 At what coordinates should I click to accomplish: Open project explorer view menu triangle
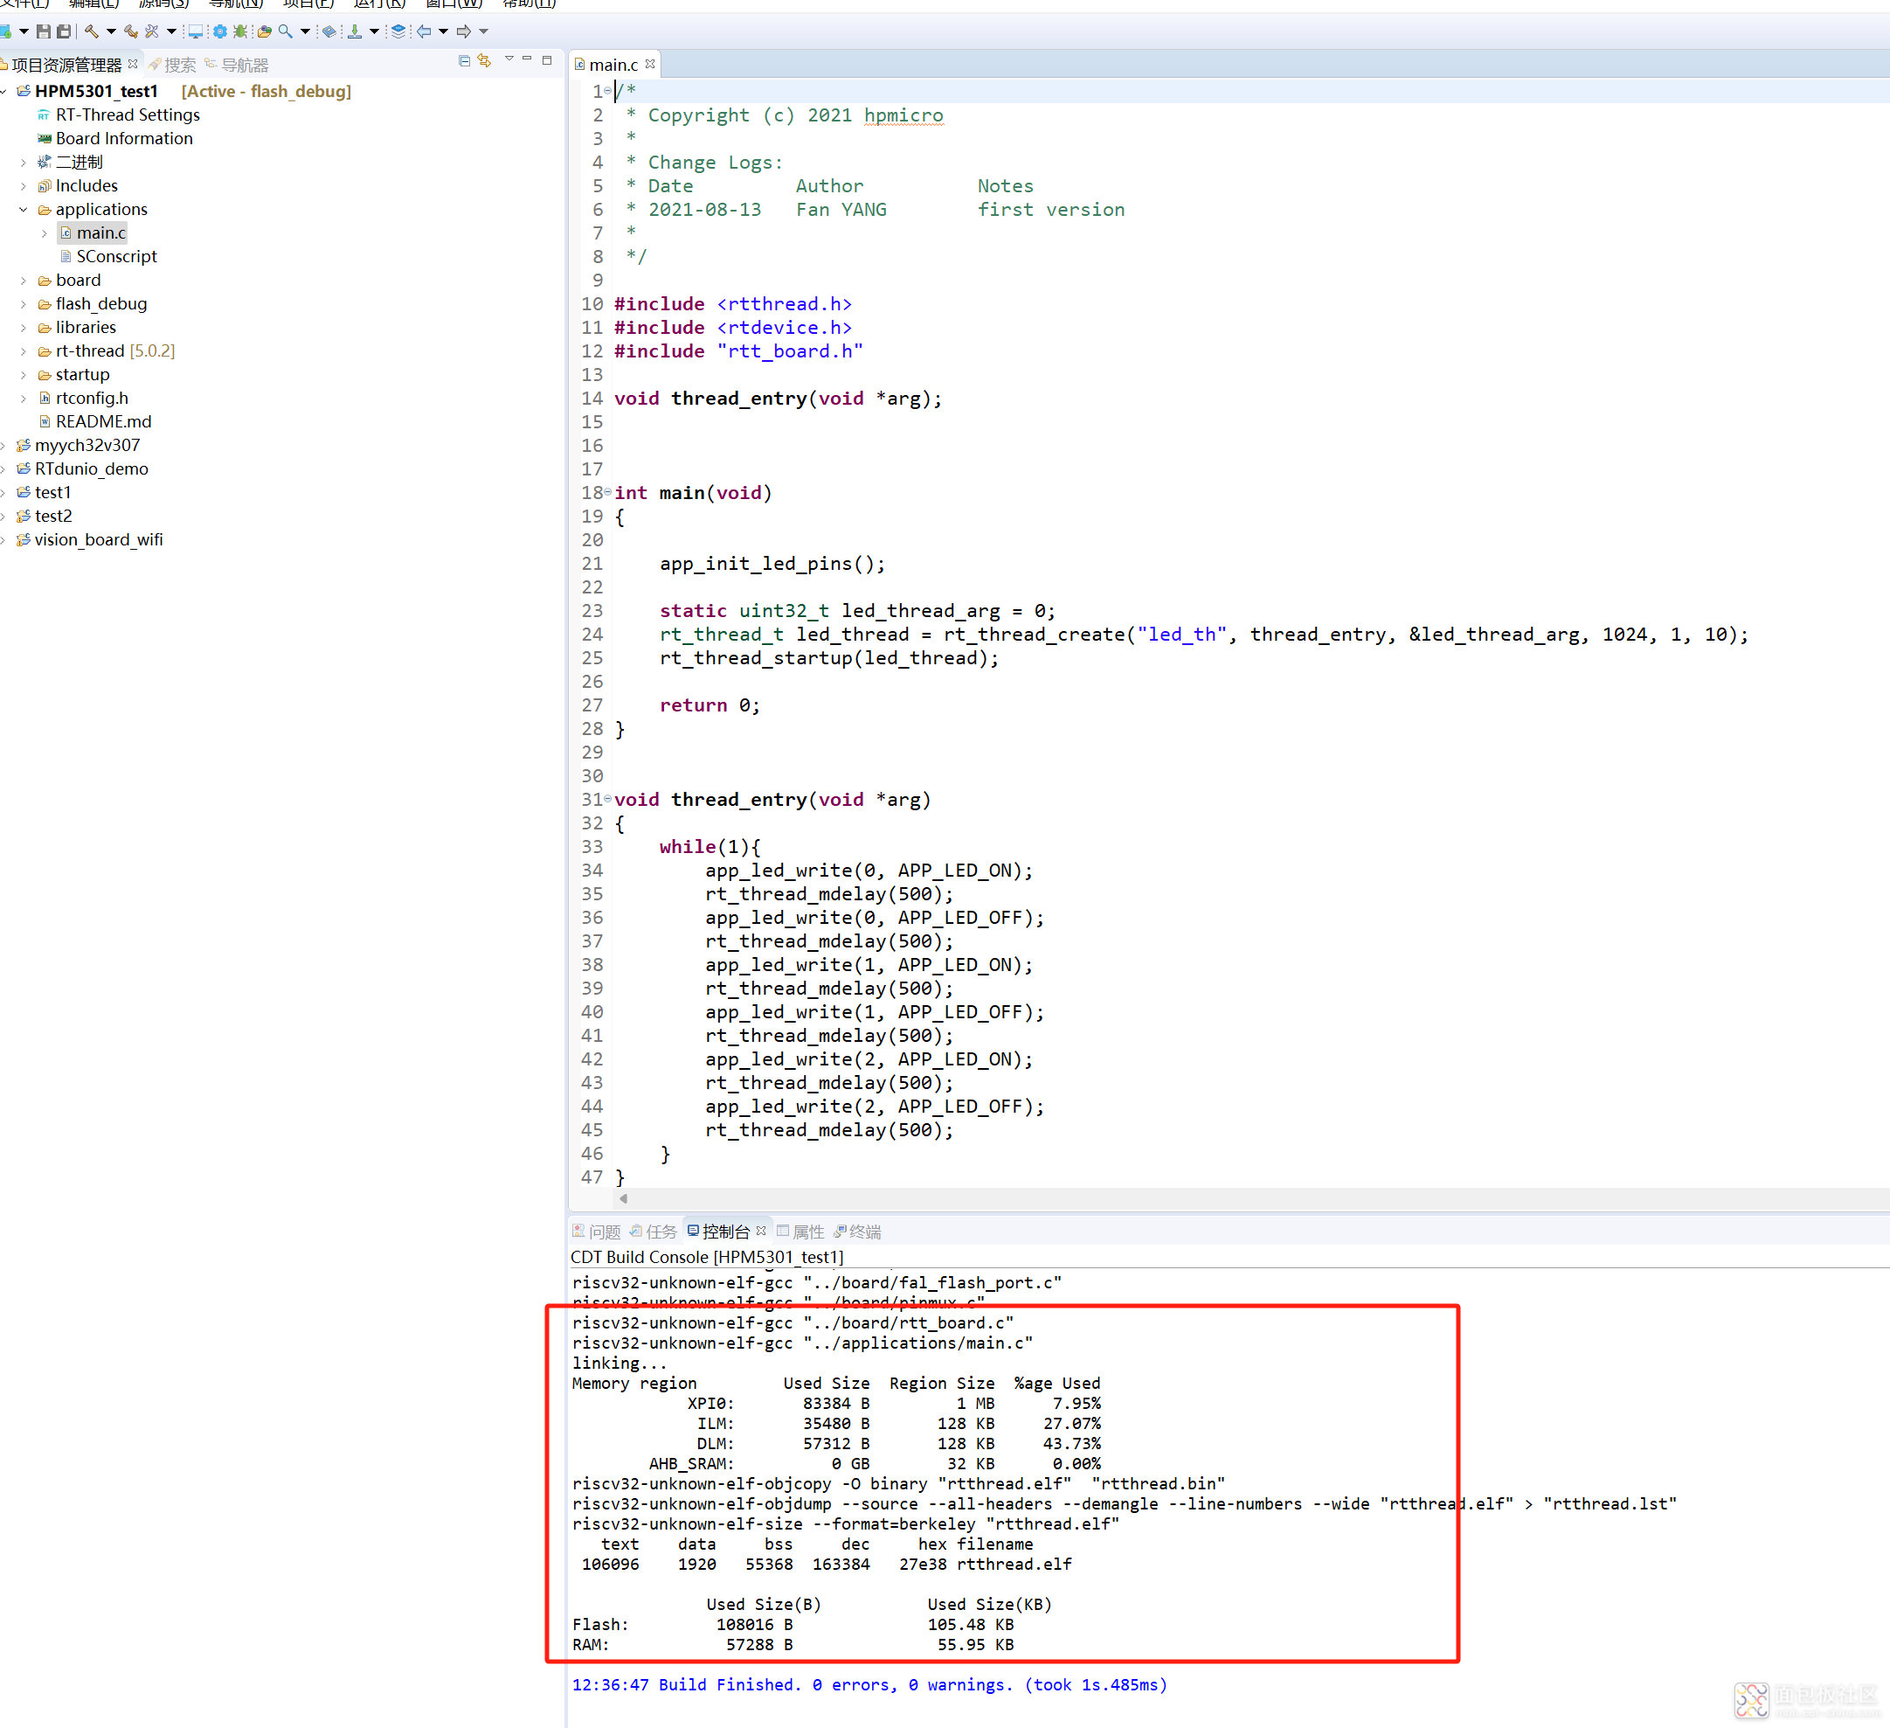[x=509, y=59]
